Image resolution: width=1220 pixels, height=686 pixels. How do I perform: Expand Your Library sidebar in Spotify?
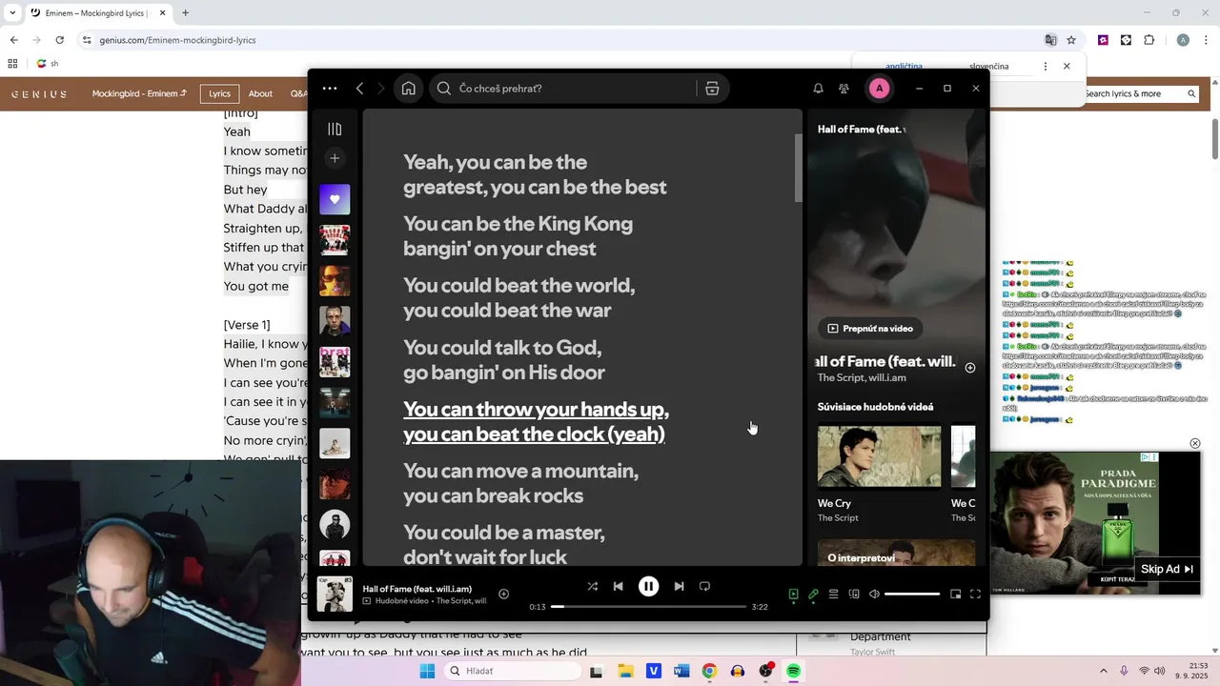335,129
